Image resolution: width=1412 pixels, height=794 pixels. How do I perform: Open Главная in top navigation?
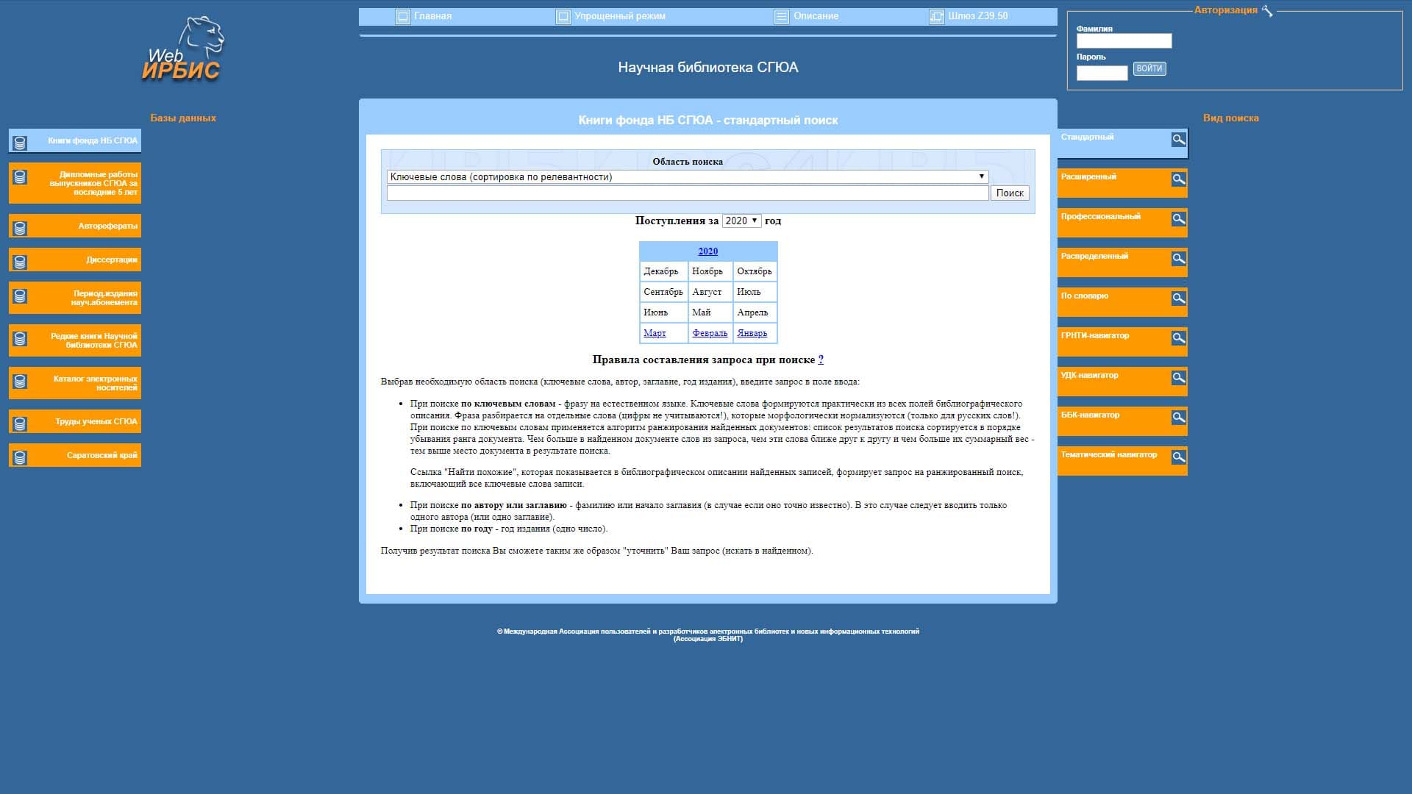tap(432, 16)
